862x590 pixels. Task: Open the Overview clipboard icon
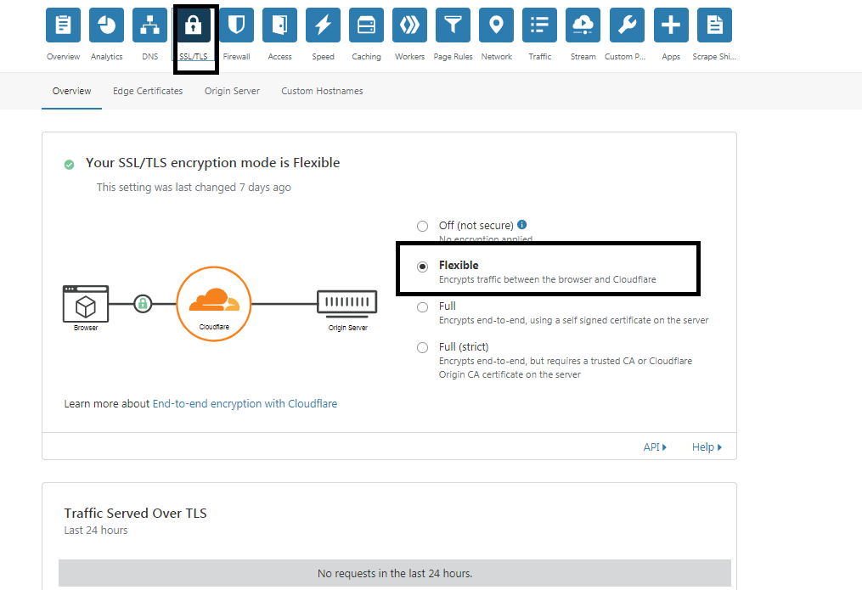(63, 25)
